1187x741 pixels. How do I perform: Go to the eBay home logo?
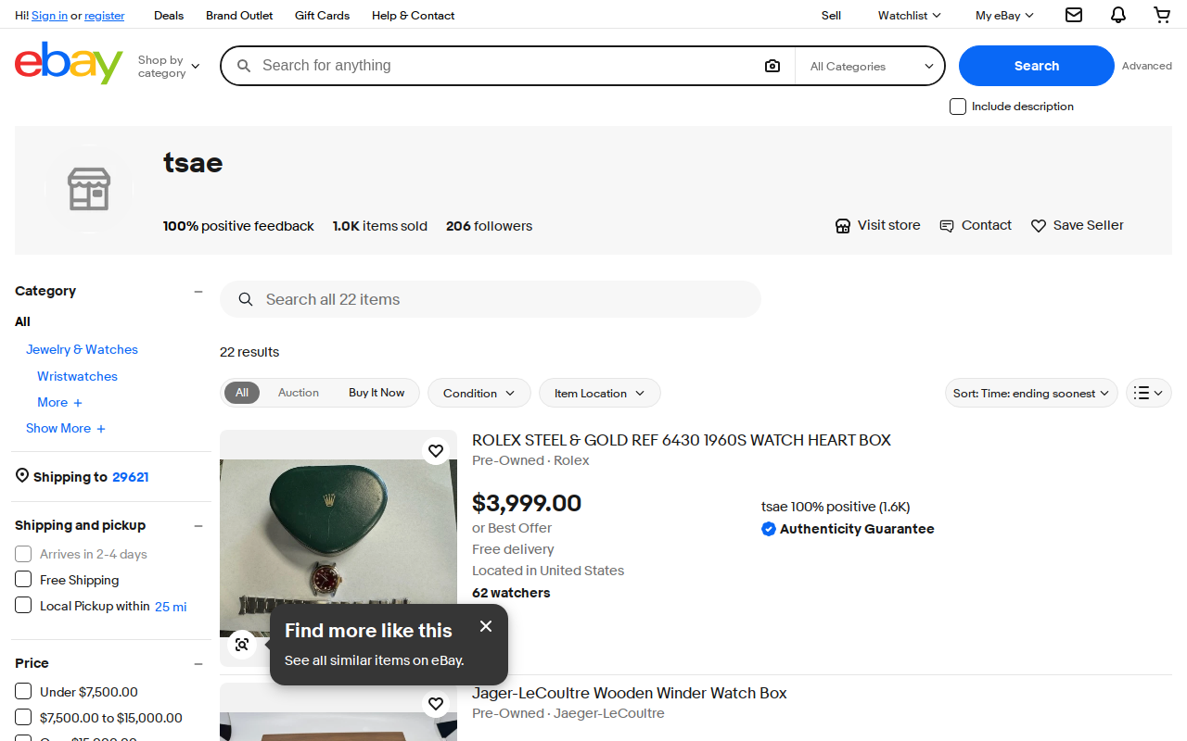[x=69, y=63]
